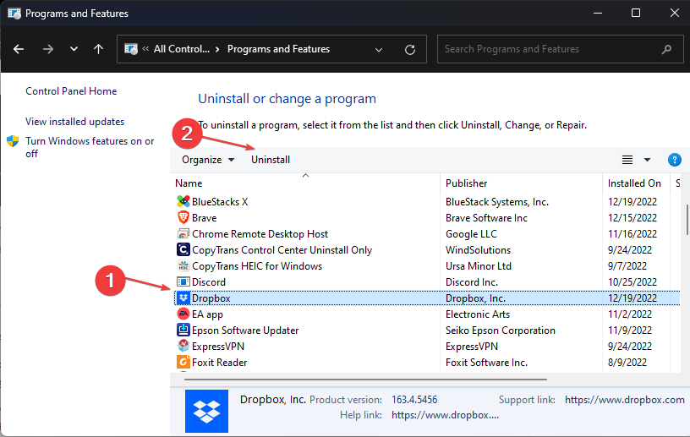Click the vertical scrollbar thumb
690x437 pixels.
(x=687, y=219)
